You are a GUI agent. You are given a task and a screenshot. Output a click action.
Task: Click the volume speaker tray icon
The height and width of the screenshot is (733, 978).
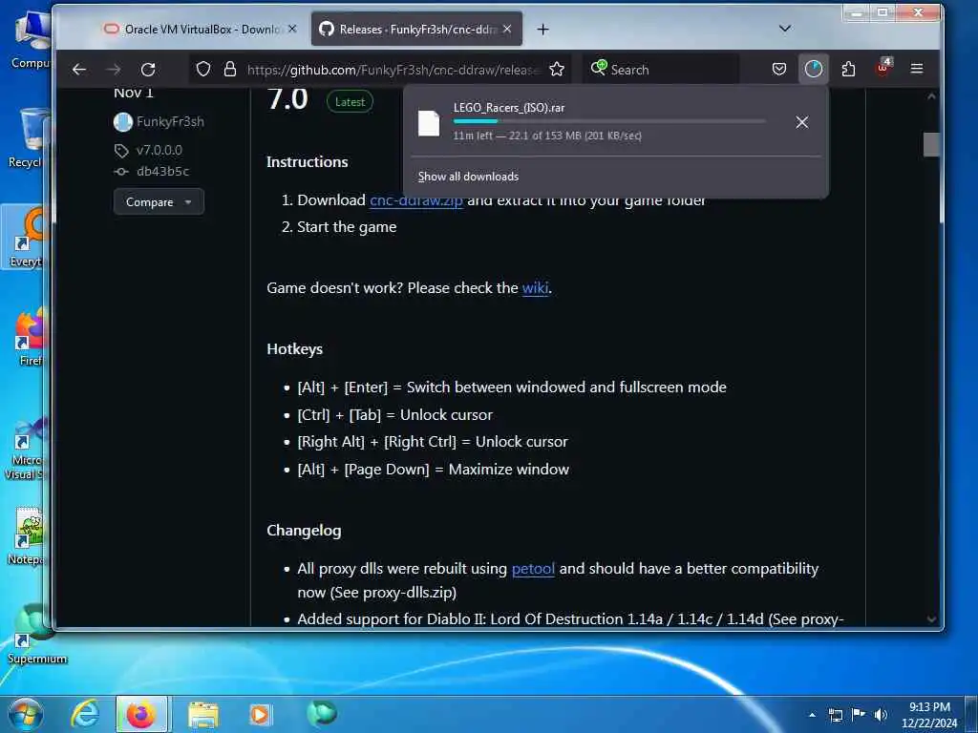(x=881, y=715)
